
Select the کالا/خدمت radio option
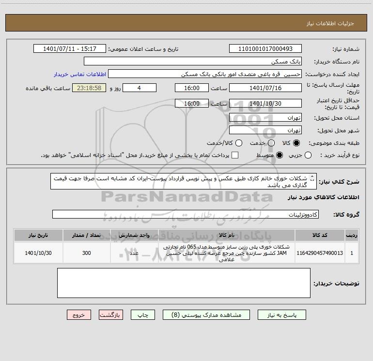coord(239,143)
